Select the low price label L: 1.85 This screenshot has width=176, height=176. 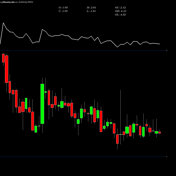91,11
